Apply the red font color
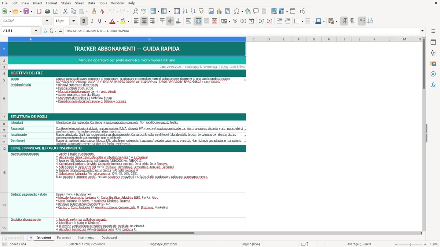This screenshot has width=440, height=247. pyautogui.click(x=112, y=21)
